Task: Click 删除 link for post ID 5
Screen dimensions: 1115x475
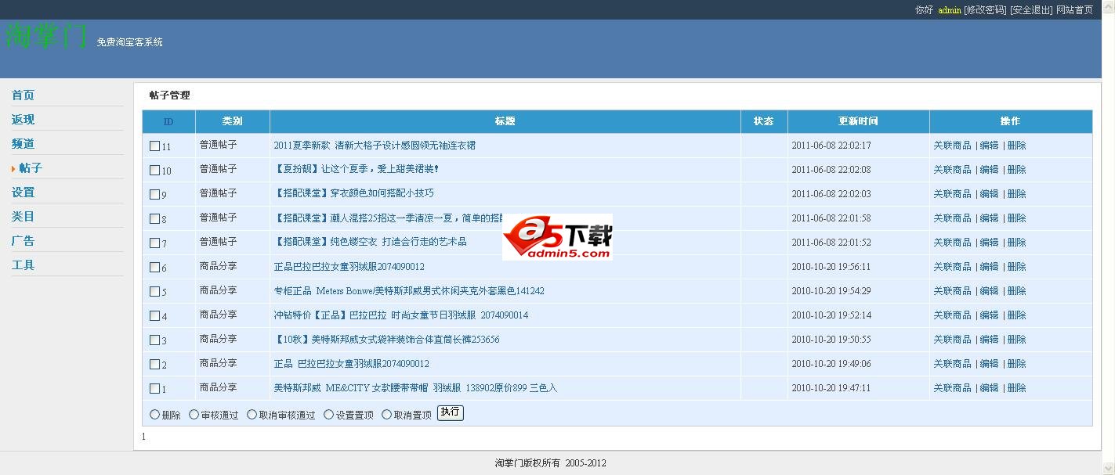Action: coord(1016,291)
